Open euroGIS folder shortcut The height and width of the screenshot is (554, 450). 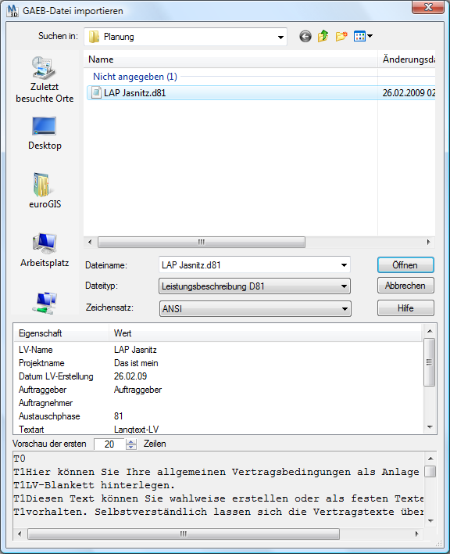[x=45, y=190]
